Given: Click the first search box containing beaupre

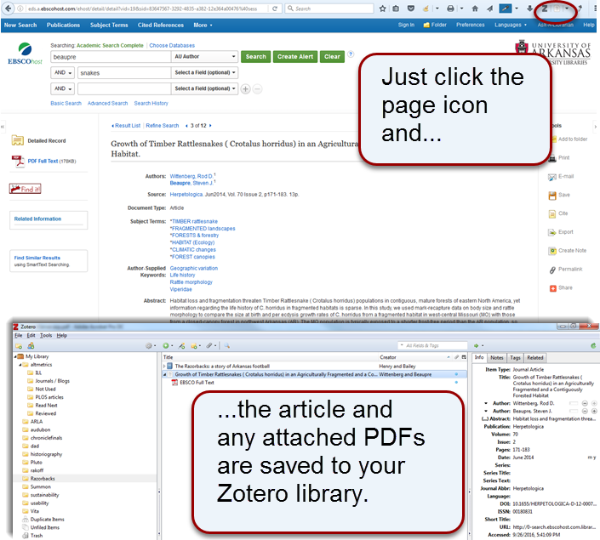Looking at the screenshot, I should 111,57.
